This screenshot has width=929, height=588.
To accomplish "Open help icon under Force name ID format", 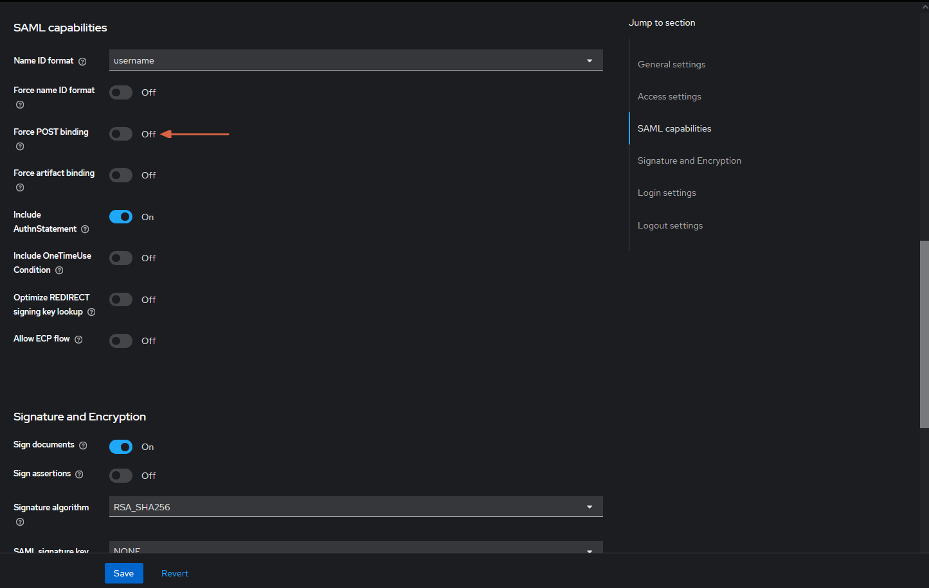I will pyautogui.click(x=20, y=105).
